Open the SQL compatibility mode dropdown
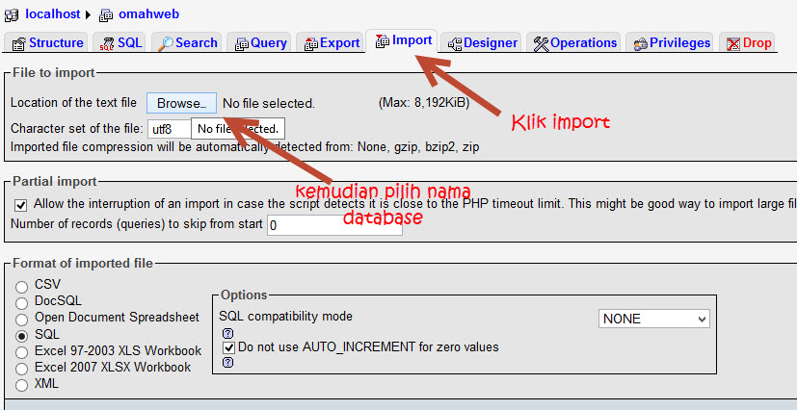 654,319
